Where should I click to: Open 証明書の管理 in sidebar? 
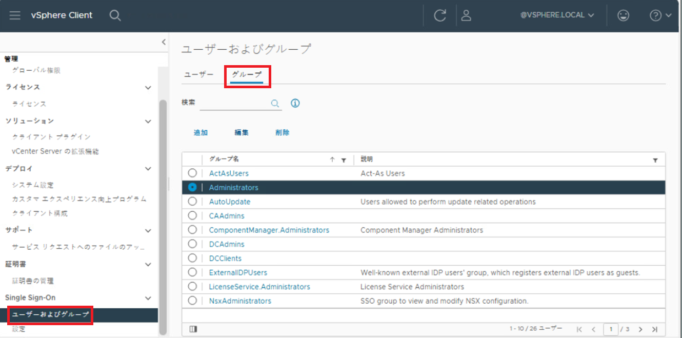tap(33, 281)
